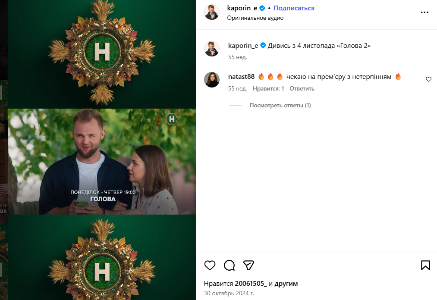
Task: Open the 20061505_ liker profile
Action: [251, 284]
